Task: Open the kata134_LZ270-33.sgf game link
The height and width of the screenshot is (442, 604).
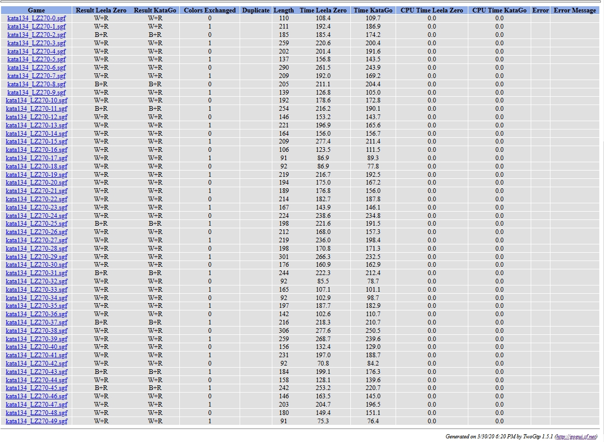Action: point(36,290)
